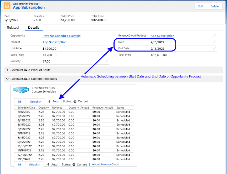The image size is (227, 174).
Task: Click the pencil edit icon beside Date 2/15/2022
Action: pyautogui.click(x=214, y=42)
